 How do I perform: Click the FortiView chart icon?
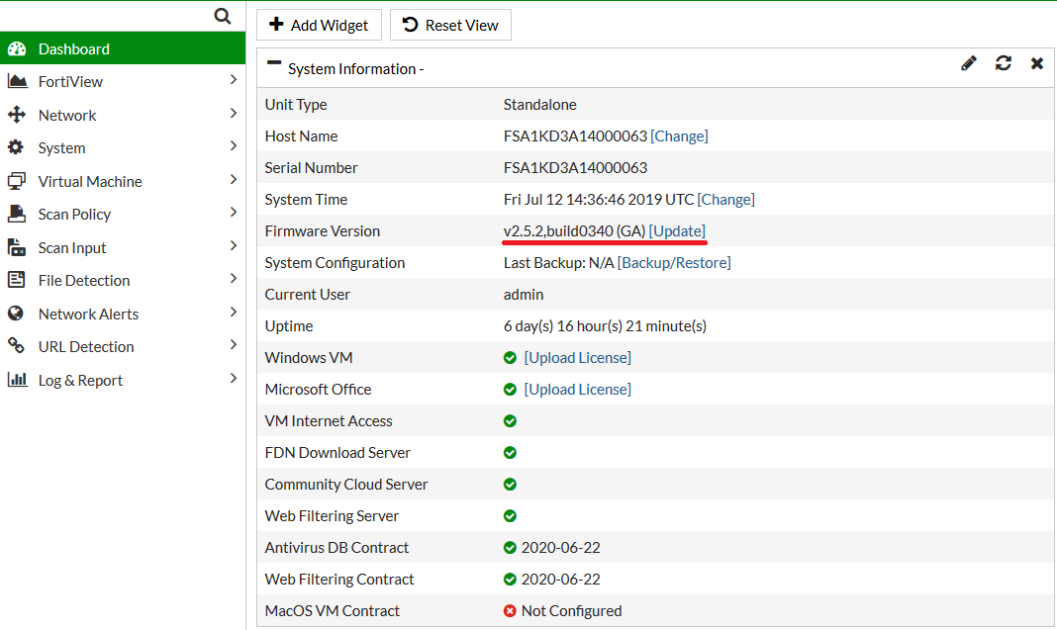[x=17, y=81]
